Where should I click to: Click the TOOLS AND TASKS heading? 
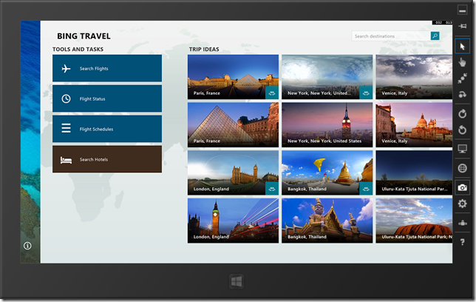[x=78, y=50]
